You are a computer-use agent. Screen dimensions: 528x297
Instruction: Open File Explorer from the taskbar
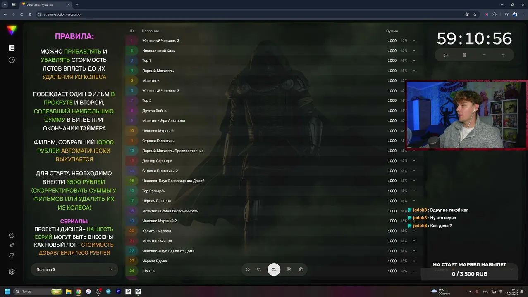69,291
